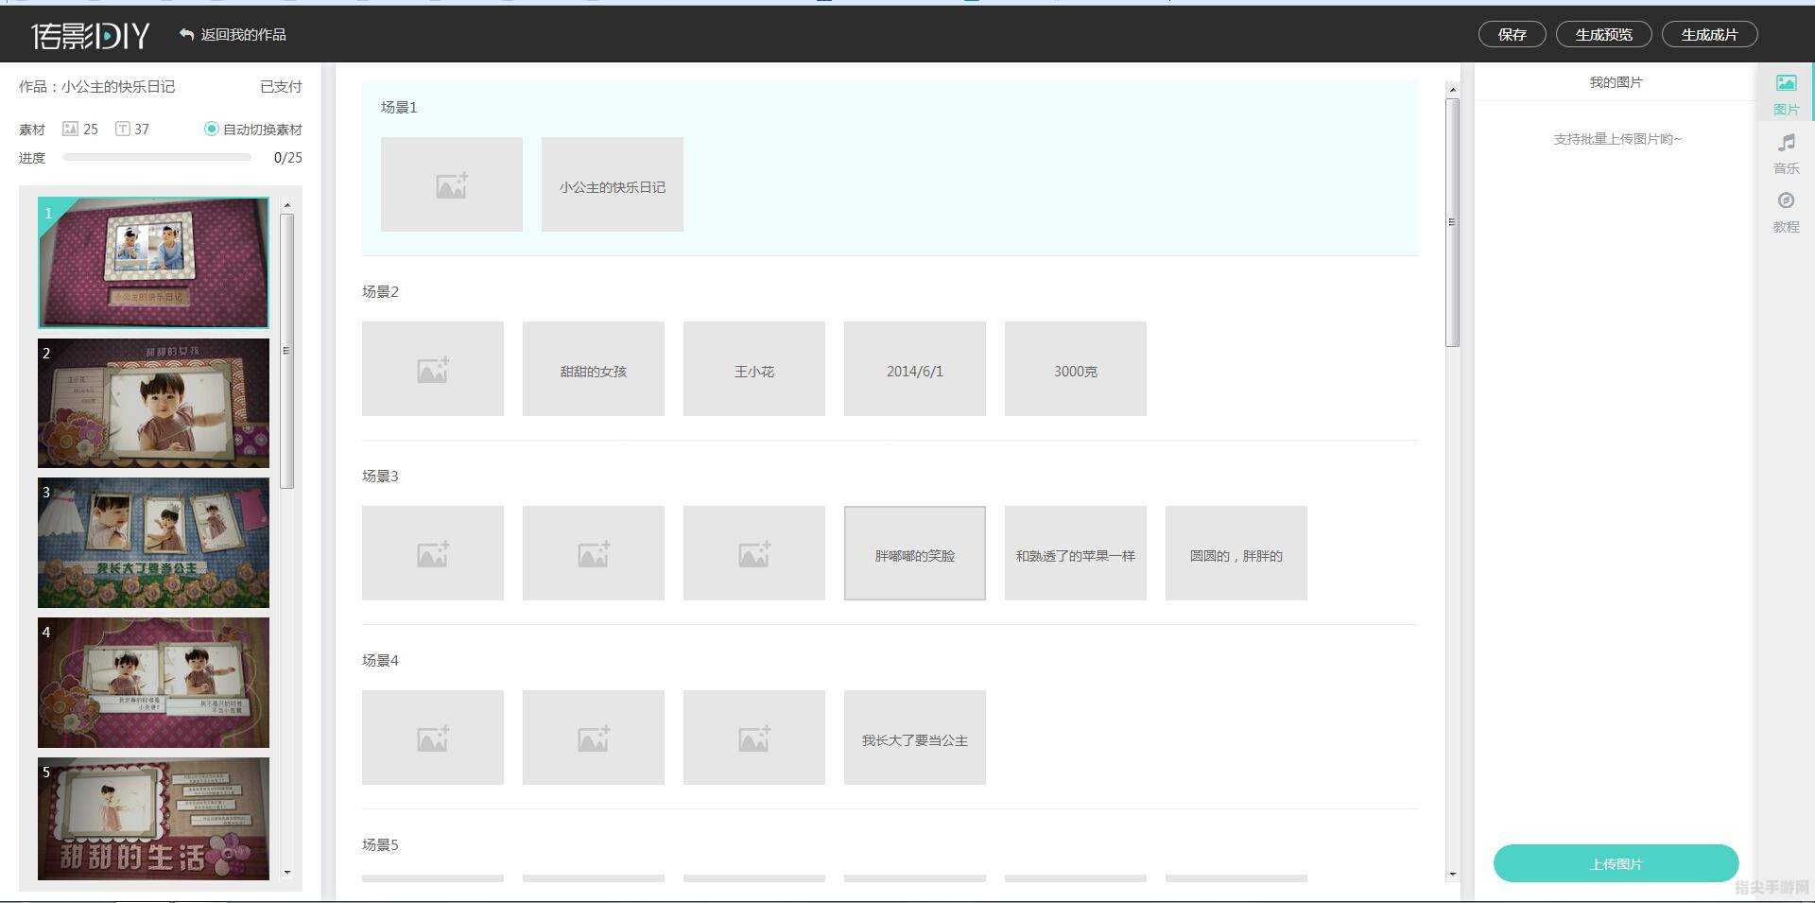Select scene thumbnail 5 甜甜的生活
This screenshot has height=903, width=1815.
(x=153, y=819)
